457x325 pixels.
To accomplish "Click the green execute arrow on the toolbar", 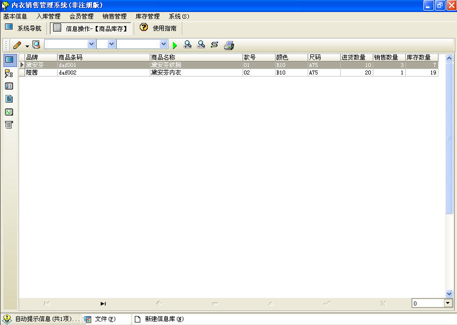I will 174,44.
